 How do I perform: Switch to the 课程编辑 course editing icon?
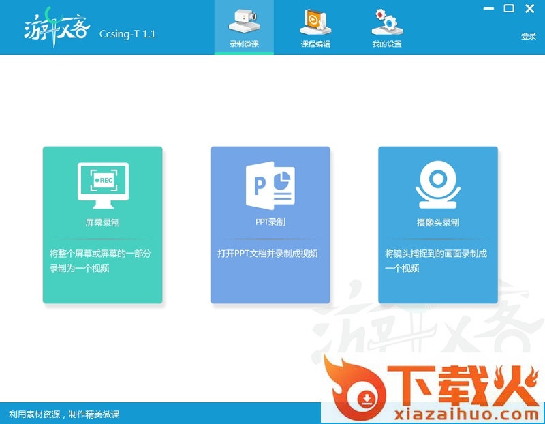point(315,22)
